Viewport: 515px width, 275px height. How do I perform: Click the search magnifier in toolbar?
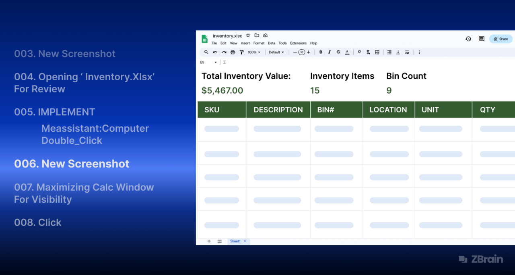[x=206, y=52]
